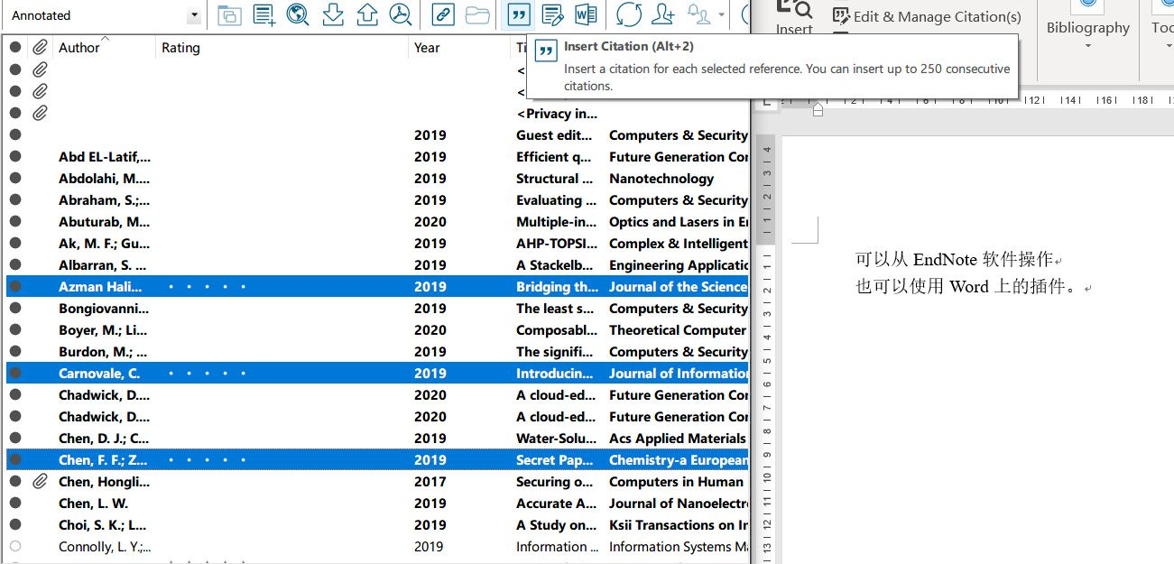Open online search with the globe icon
This screenshot has width=1174, height=564.
click(298, 15)
